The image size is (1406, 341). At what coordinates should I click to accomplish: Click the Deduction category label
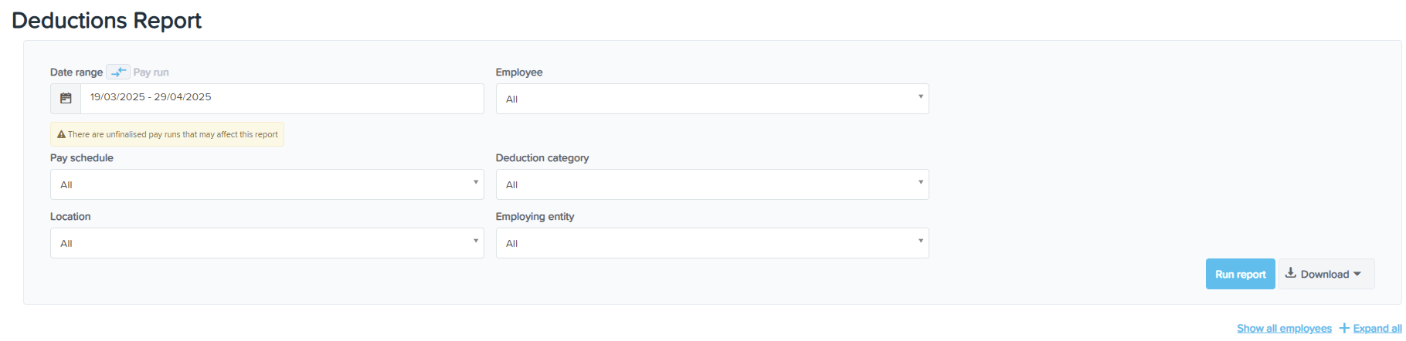(x=542, y=158)
